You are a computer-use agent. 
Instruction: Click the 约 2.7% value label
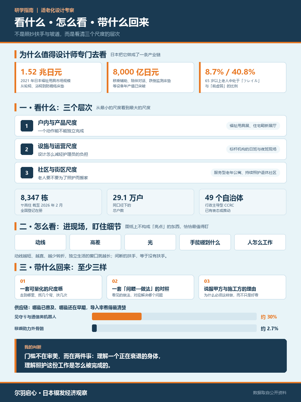(270, 329)
